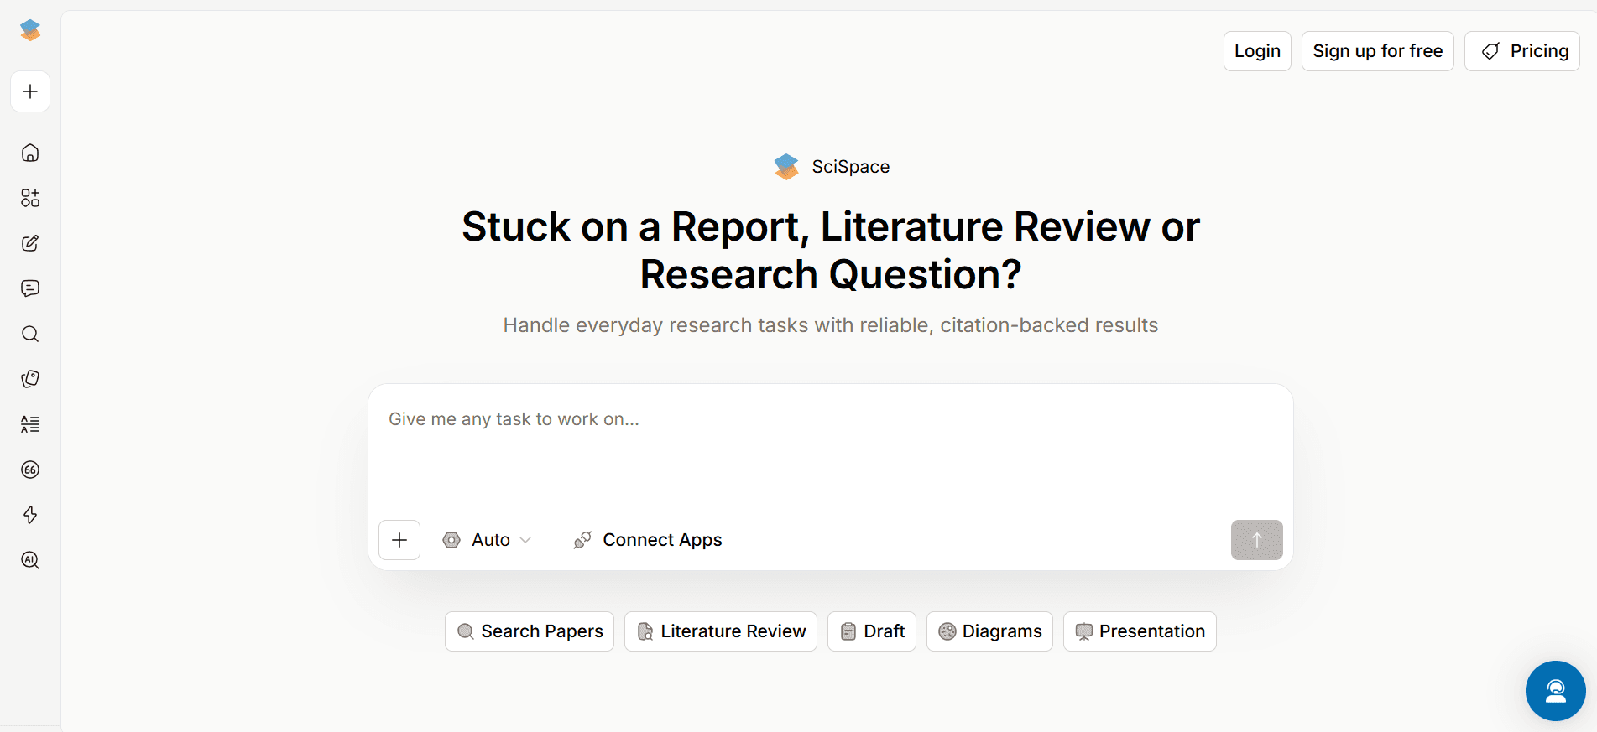
Task: Open the AI detector sidebar icon
Action: [30, 560]
